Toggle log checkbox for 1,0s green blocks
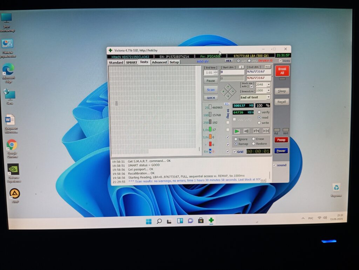Viewport: 359px width, 270px height. click(228, 130)
